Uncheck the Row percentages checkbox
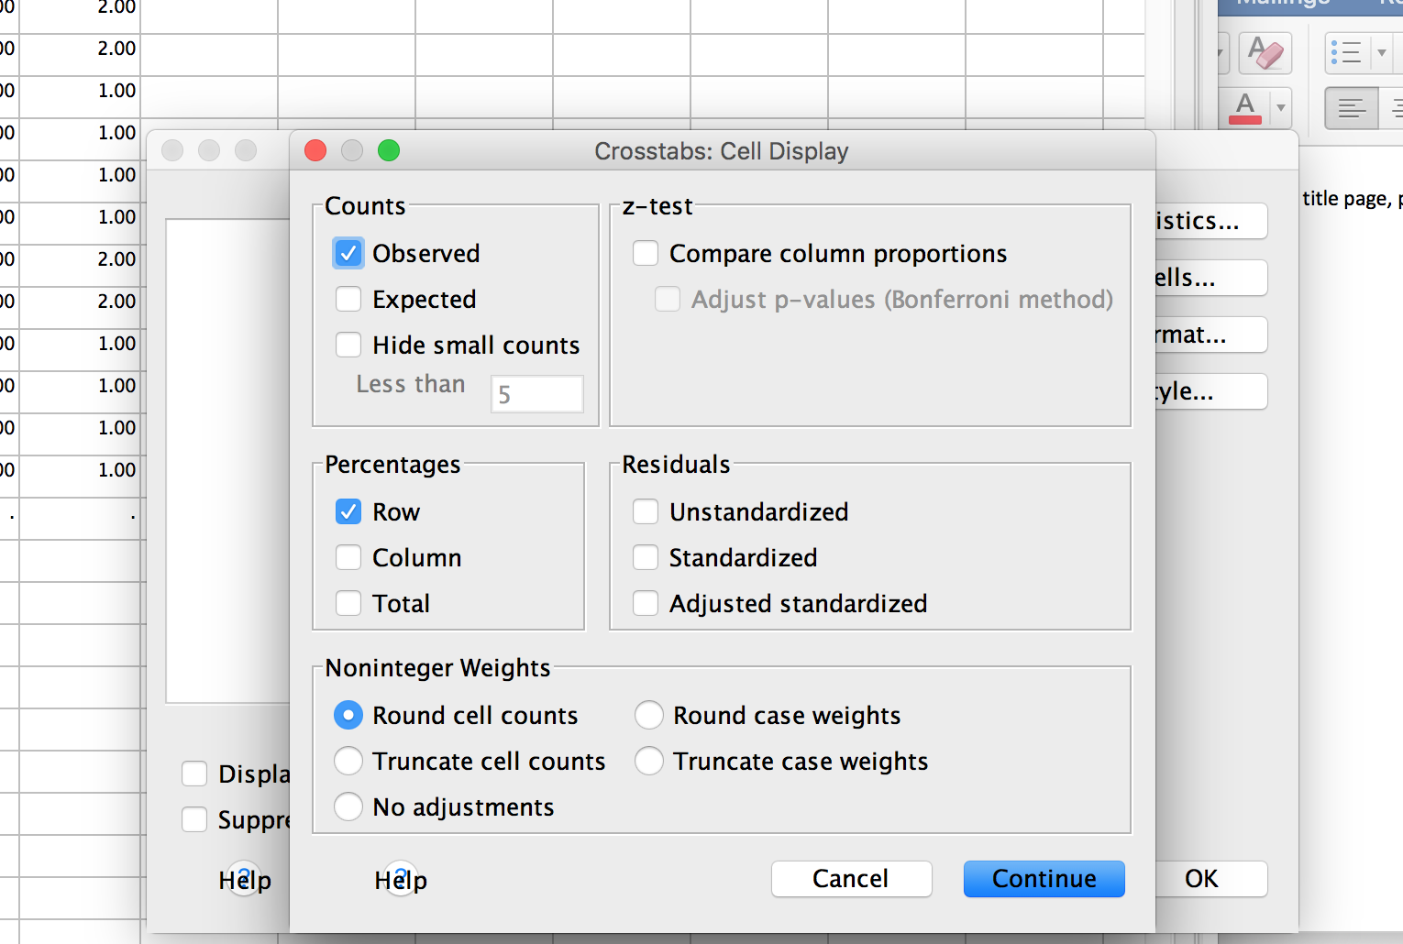The image size is (1403, 944). click(348, 511)
